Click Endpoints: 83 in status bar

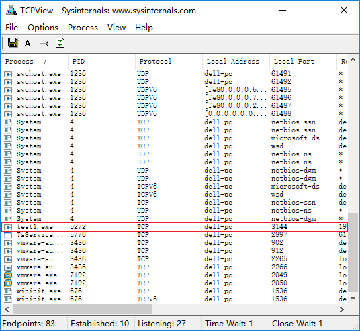[29, 324]
